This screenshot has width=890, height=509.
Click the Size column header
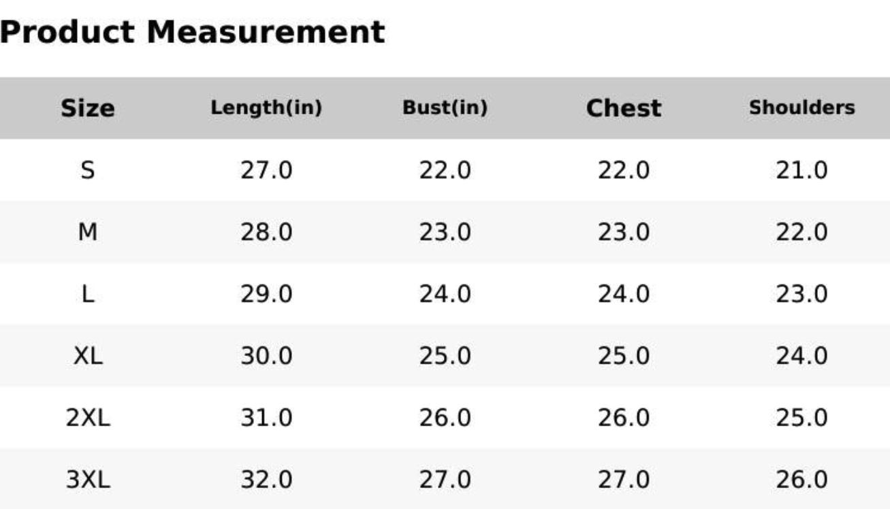pos(88,108)
